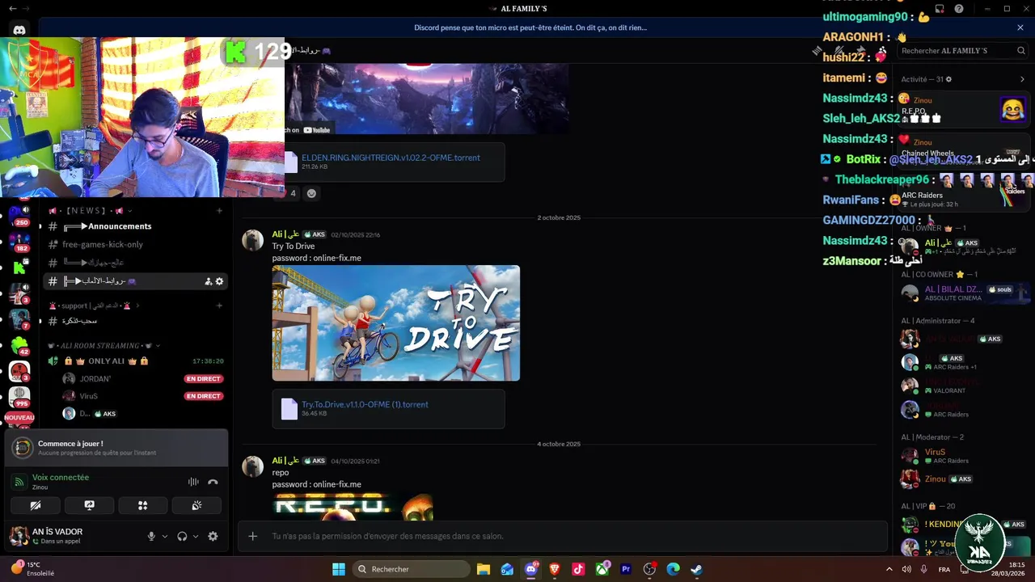The width and height of the screenshot is (1035, 582).
Task: Open the green K Kick server icon
Action: pyautogui.click(x=19, y=267)
